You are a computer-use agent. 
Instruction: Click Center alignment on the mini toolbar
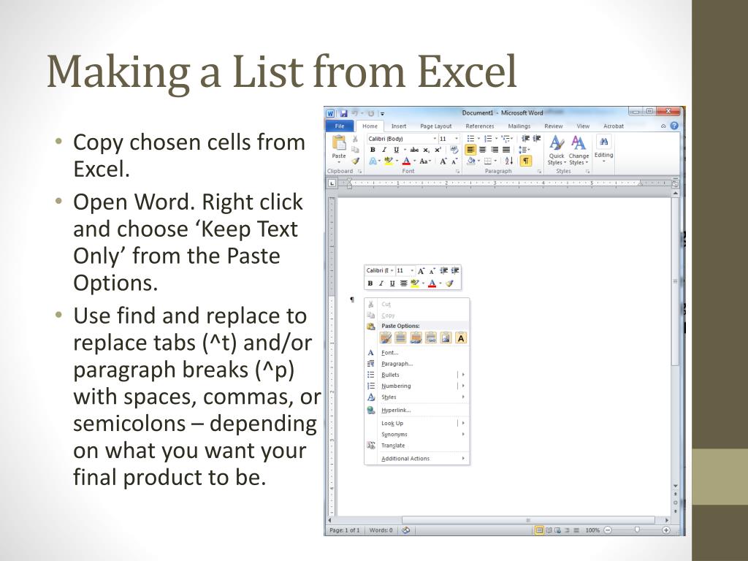403,283
